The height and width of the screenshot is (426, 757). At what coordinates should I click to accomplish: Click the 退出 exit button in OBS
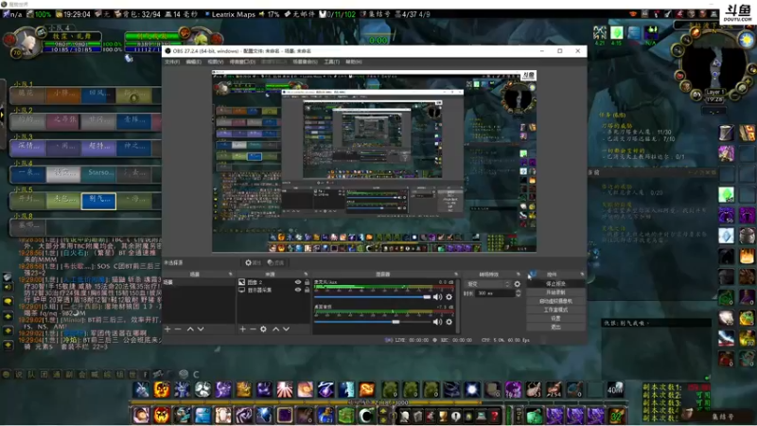pyautogui.click(x=555, y=327)
